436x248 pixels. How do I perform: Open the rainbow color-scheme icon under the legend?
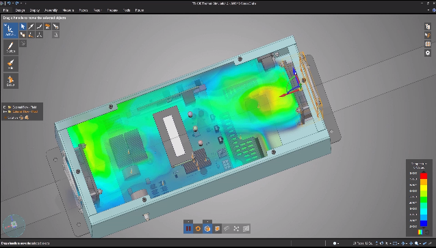[x=420, y=232]
